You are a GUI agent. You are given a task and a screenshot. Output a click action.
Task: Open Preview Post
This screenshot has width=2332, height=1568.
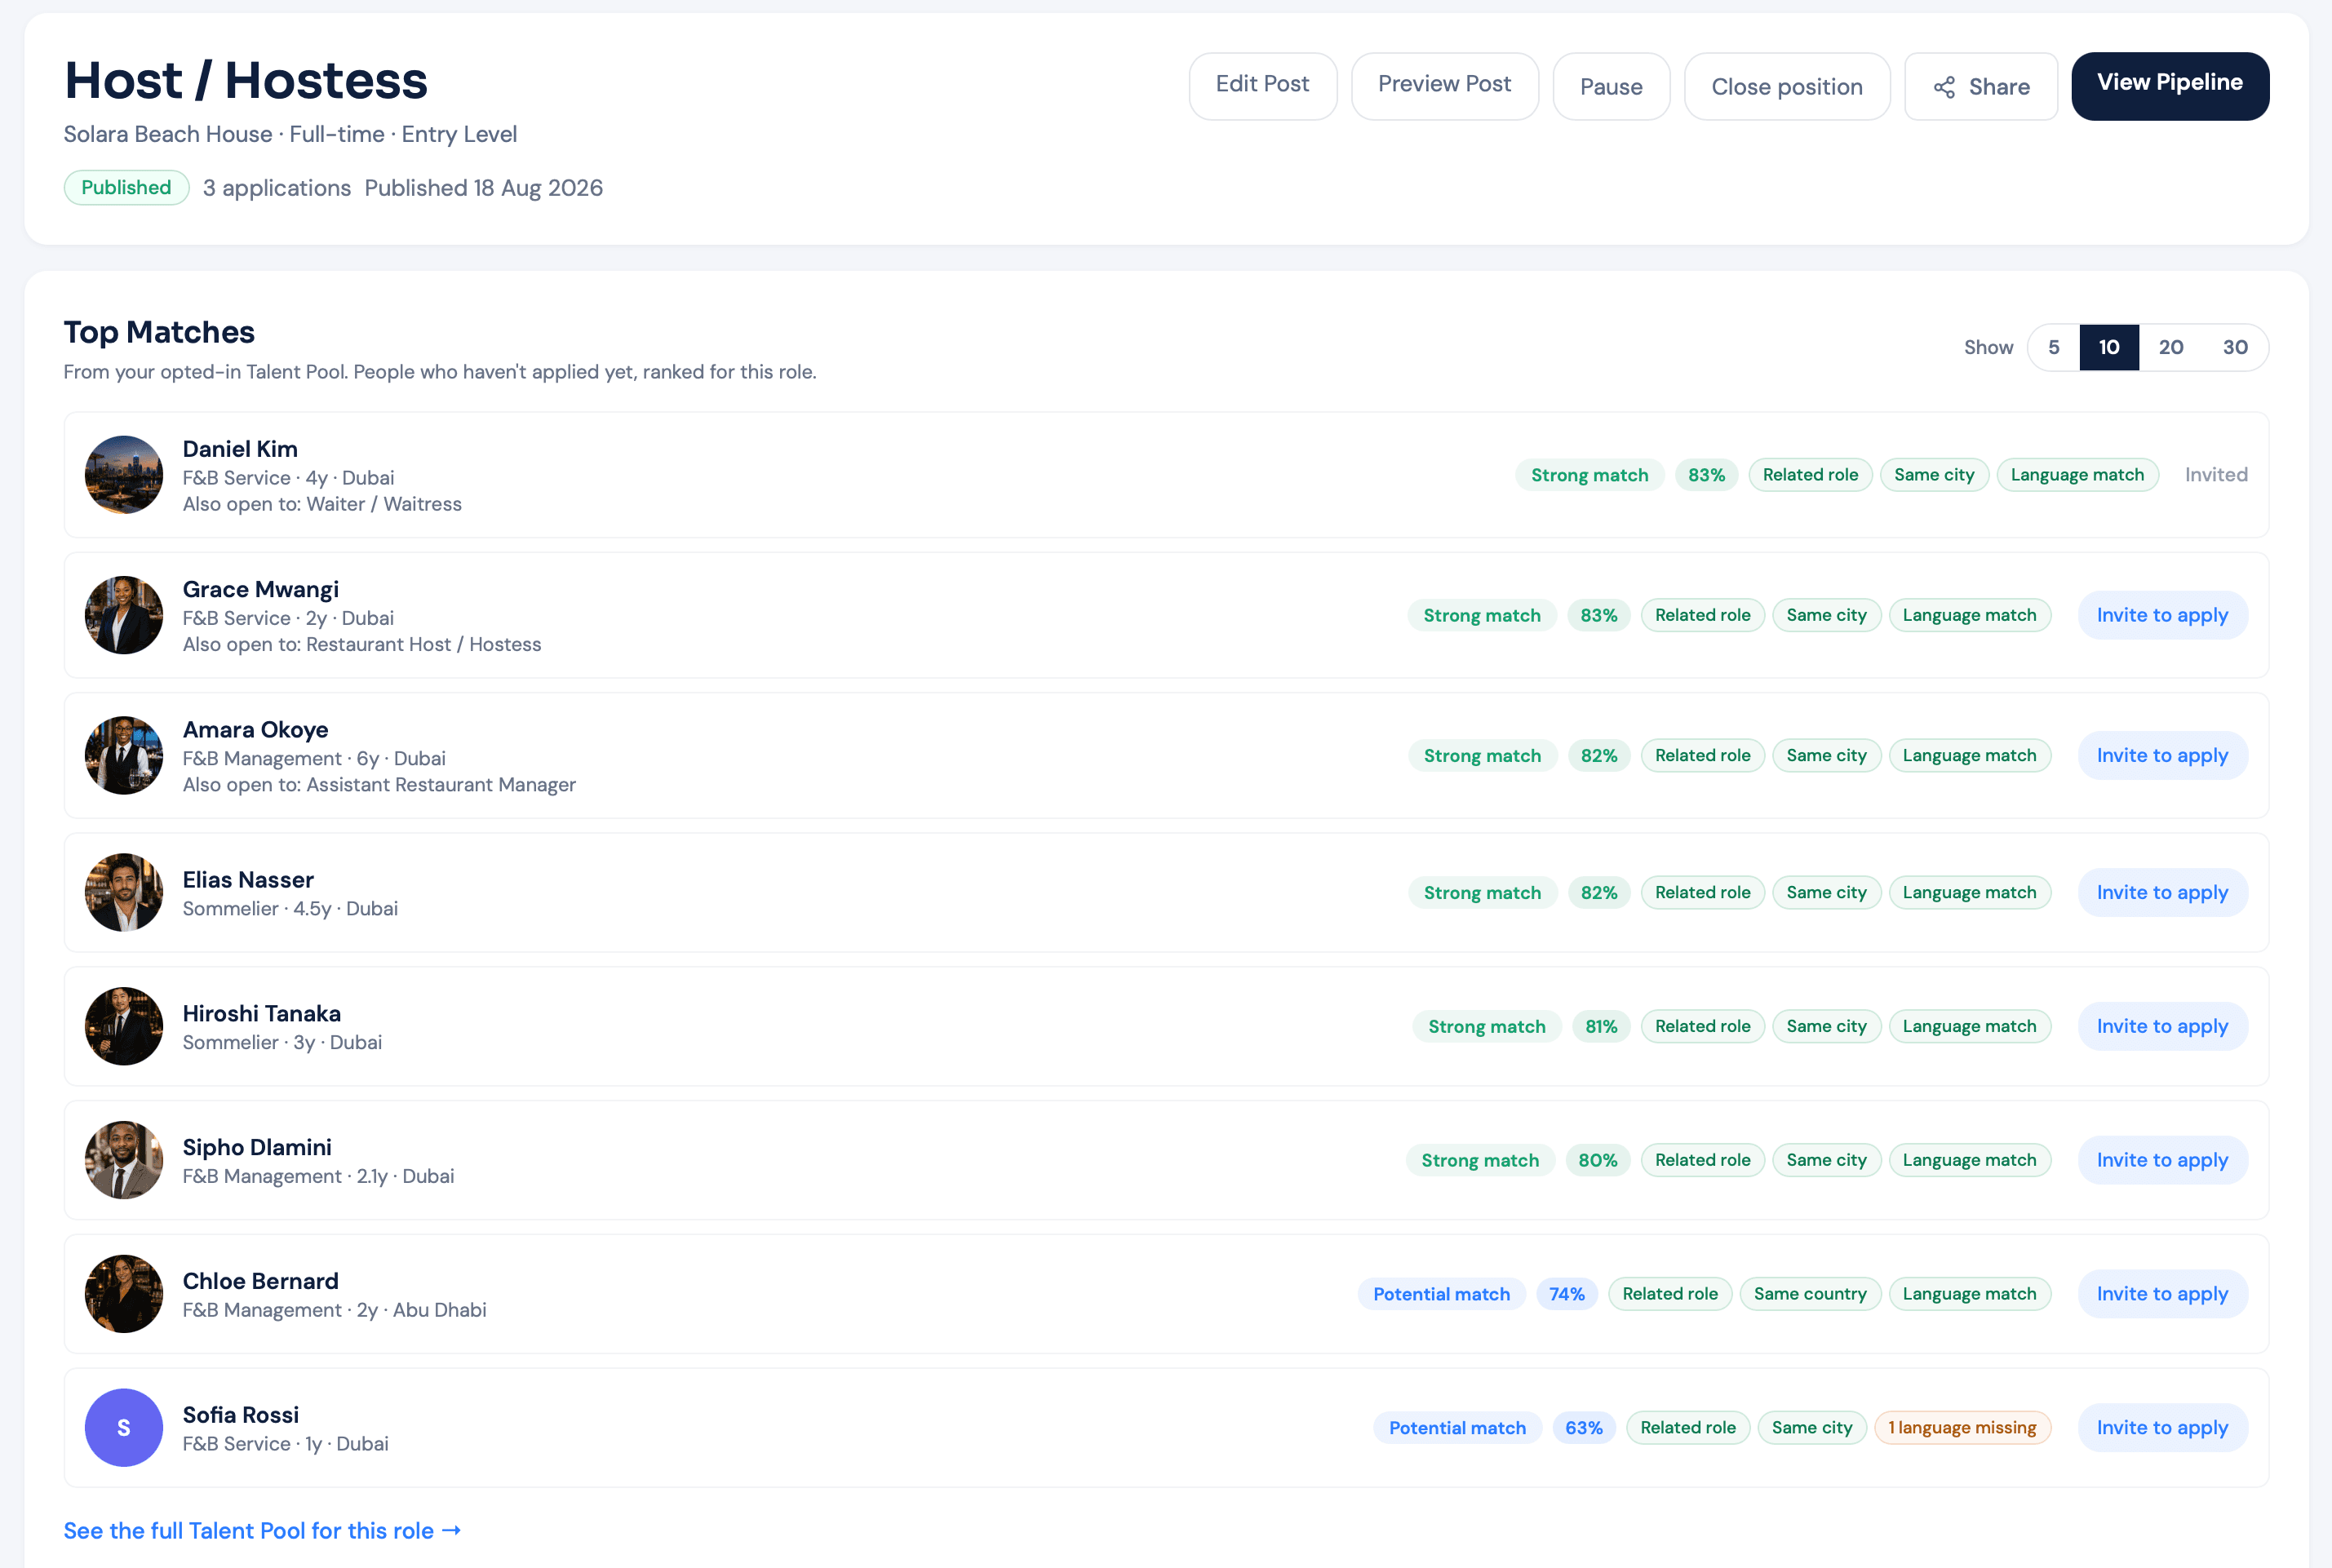coord(1444,87)
